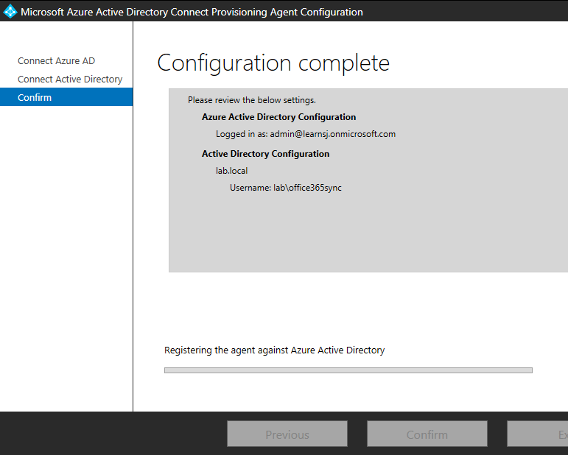Click empty area of gray settings panel
568x455 pixels.
(x=368, y=236)
